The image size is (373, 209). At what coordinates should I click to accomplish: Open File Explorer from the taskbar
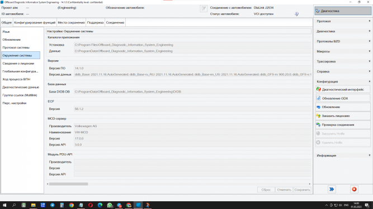pos(33,205)
